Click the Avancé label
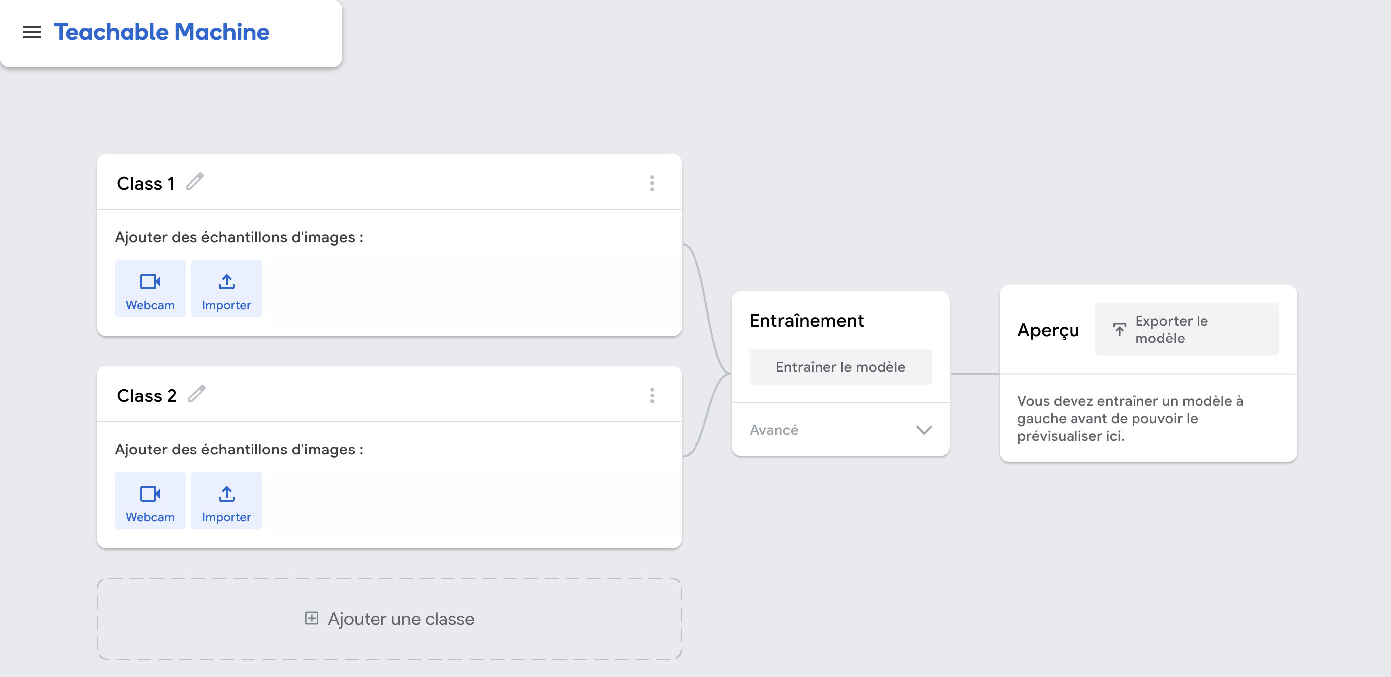The width and height of the screenshot is (1391, 677). click(x=774, y=430)
